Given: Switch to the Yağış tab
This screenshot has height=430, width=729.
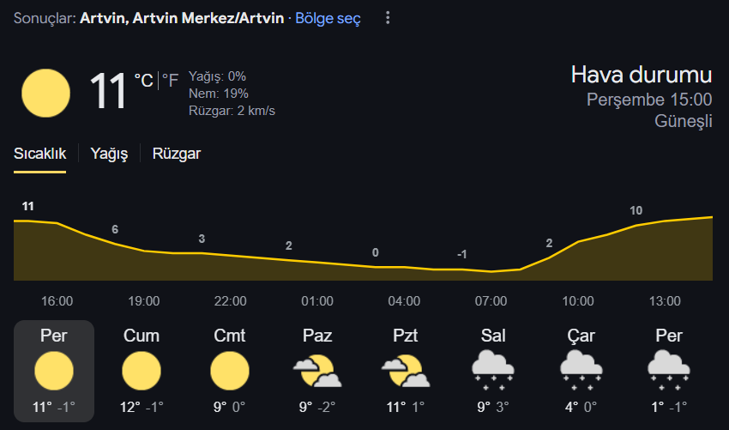Looking at the screenshot, I should click(109, 154).
